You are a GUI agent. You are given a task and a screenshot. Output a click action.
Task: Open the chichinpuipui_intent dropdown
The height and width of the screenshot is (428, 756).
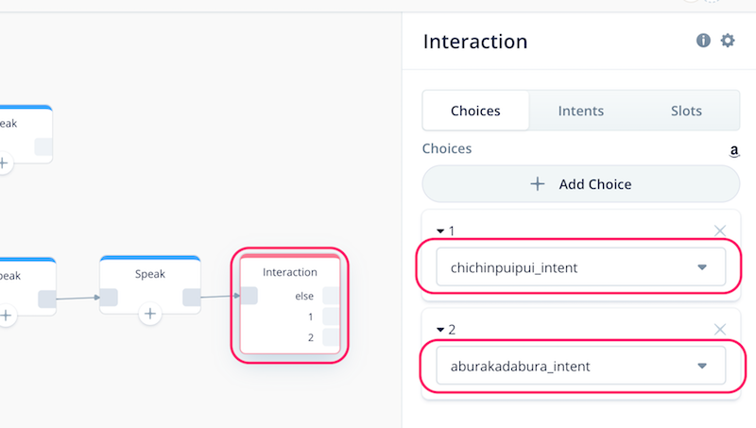coord(580,267)
